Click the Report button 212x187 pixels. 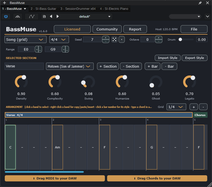tap(135, 29)
